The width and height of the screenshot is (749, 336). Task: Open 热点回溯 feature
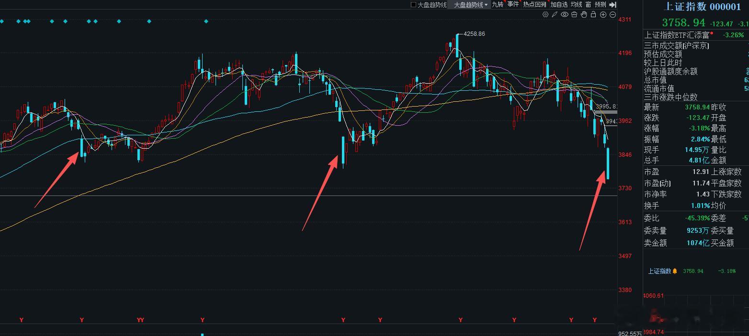(534, 4)
